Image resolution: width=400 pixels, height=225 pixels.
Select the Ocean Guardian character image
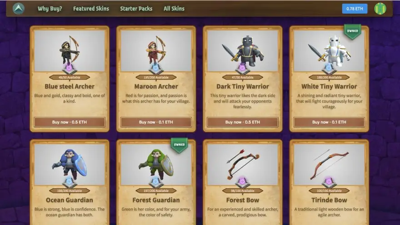tap(70, 164)
